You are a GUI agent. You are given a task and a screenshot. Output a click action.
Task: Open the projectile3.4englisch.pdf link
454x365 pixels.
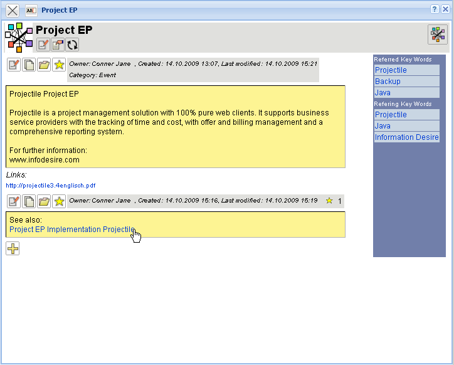tap(51, 186)
